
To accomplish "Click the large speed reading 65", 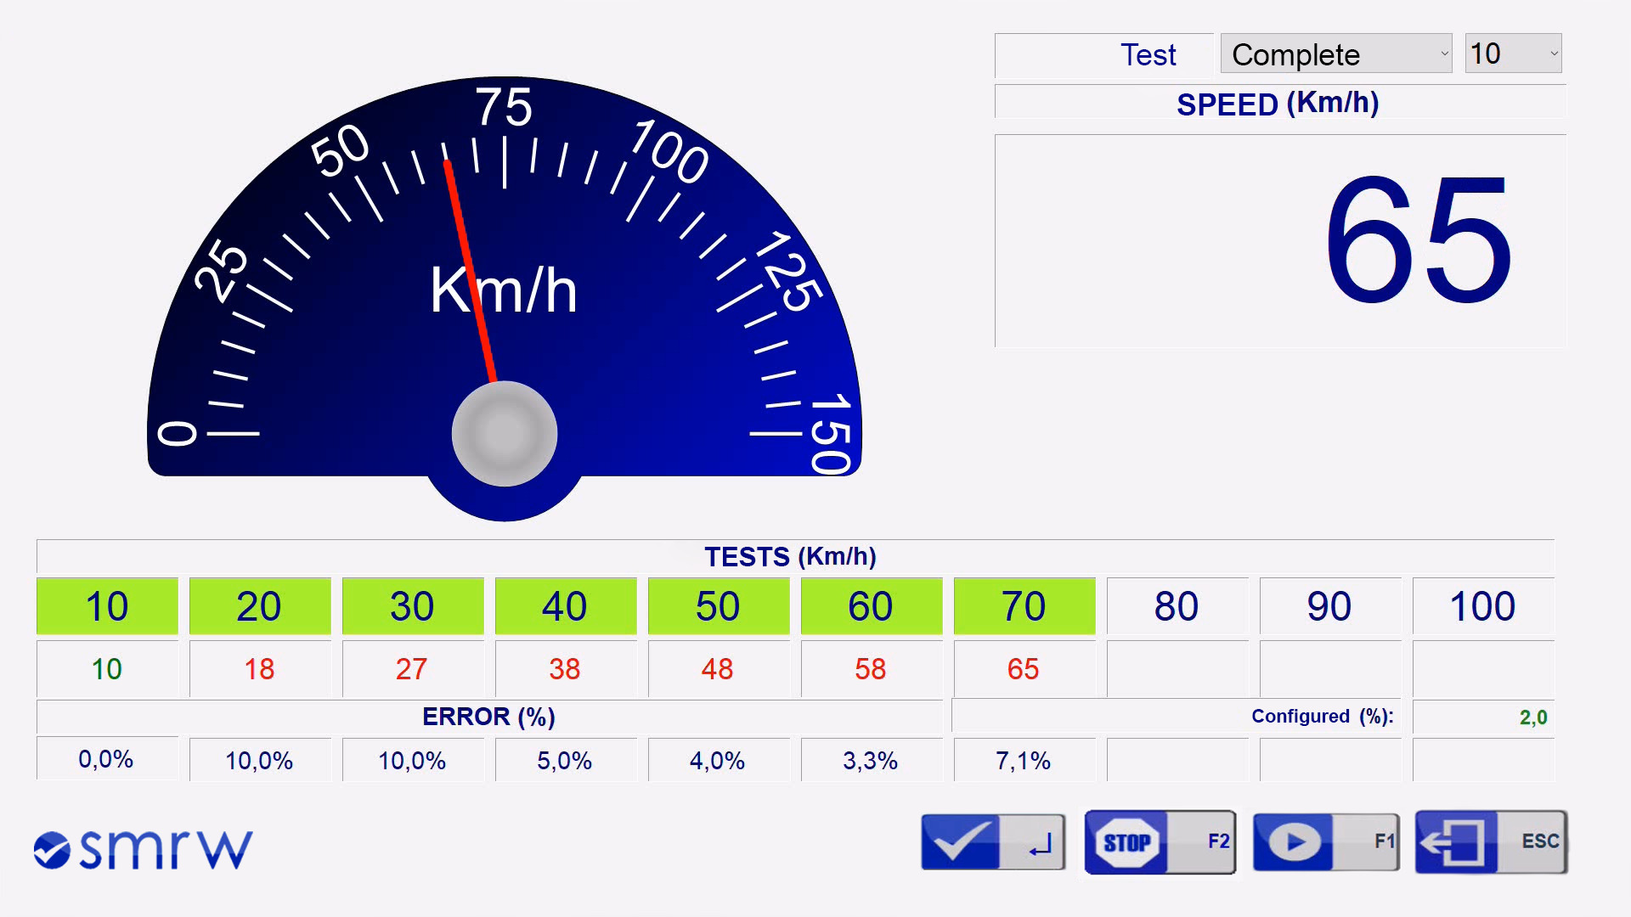I will pos(1417,240).
